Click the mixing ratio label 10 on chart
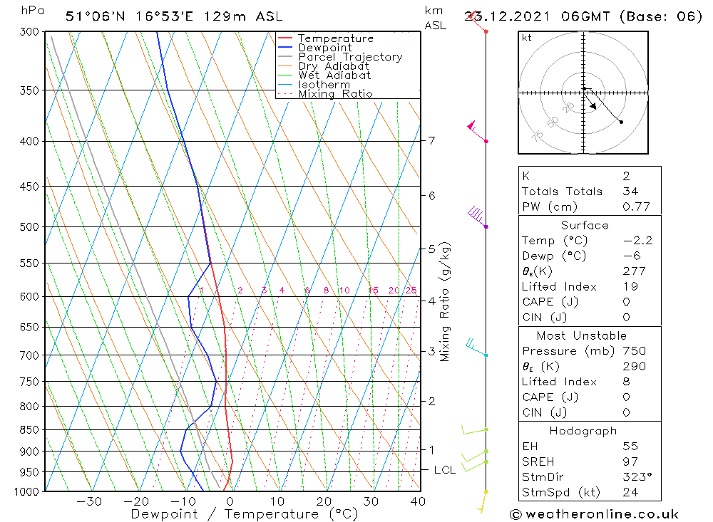This screenshot has width=713, height=522. pos(344,291)
